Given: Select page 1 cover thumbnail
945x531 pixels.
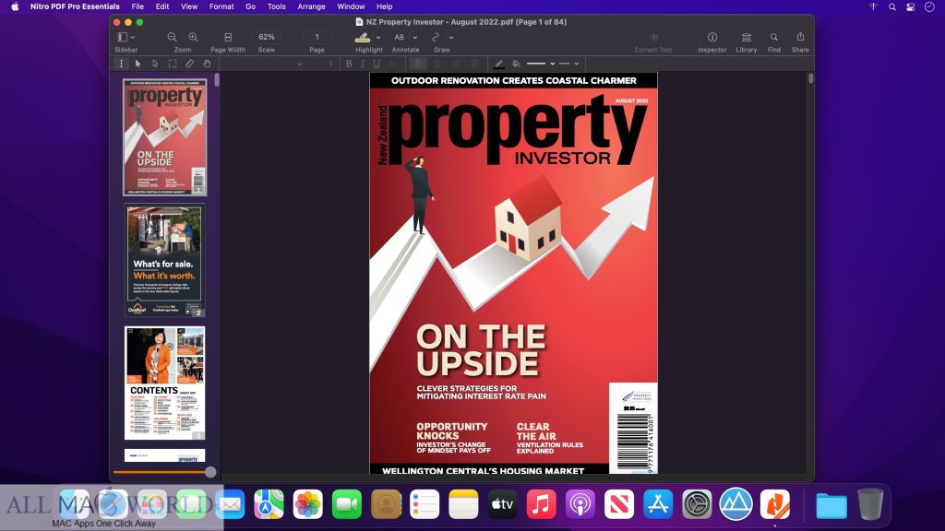Looking at the screenshot, I should coord(164,136).
